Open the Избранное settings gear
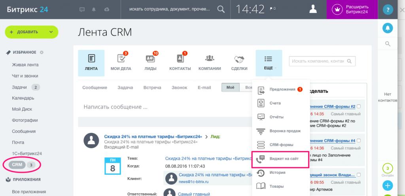This screenshot has width=405, height=196. [42, 52]
